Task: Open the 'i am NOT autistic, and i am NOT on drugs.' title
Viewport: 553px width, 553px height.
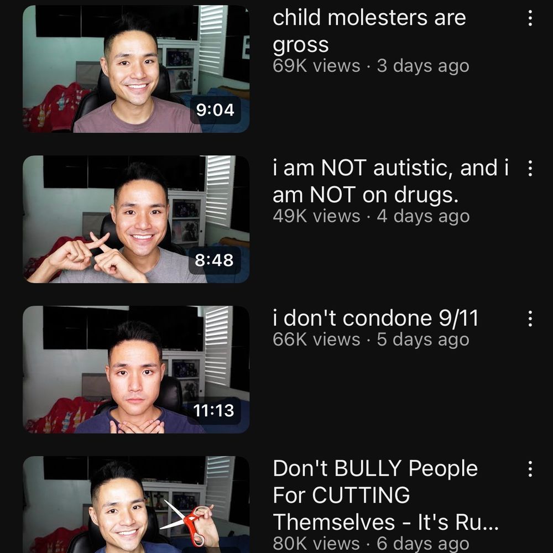Action: 391,181
